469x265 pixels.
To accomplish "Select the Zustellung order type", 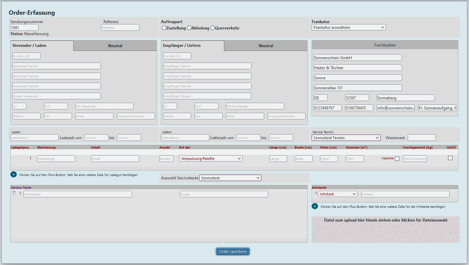I will 163,28.
